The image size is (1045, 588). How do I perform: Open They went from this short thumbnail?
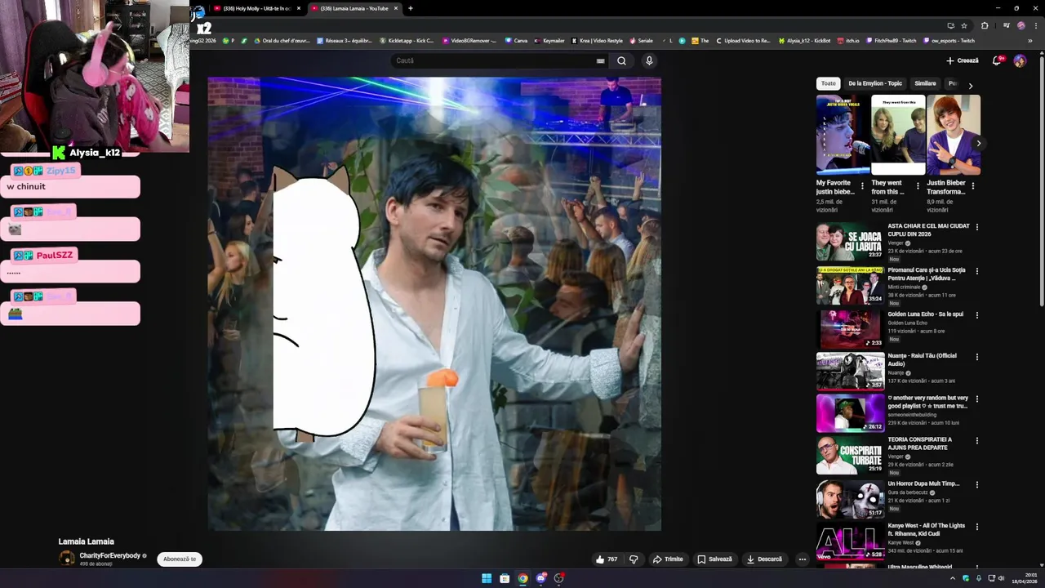(898, 135)
